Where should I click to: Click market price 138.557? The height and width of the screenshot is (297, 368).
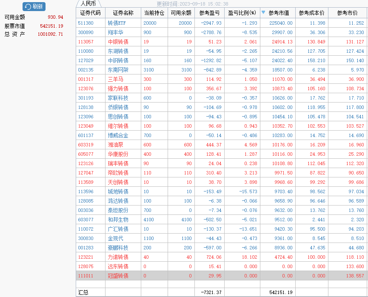click(355, 276)
